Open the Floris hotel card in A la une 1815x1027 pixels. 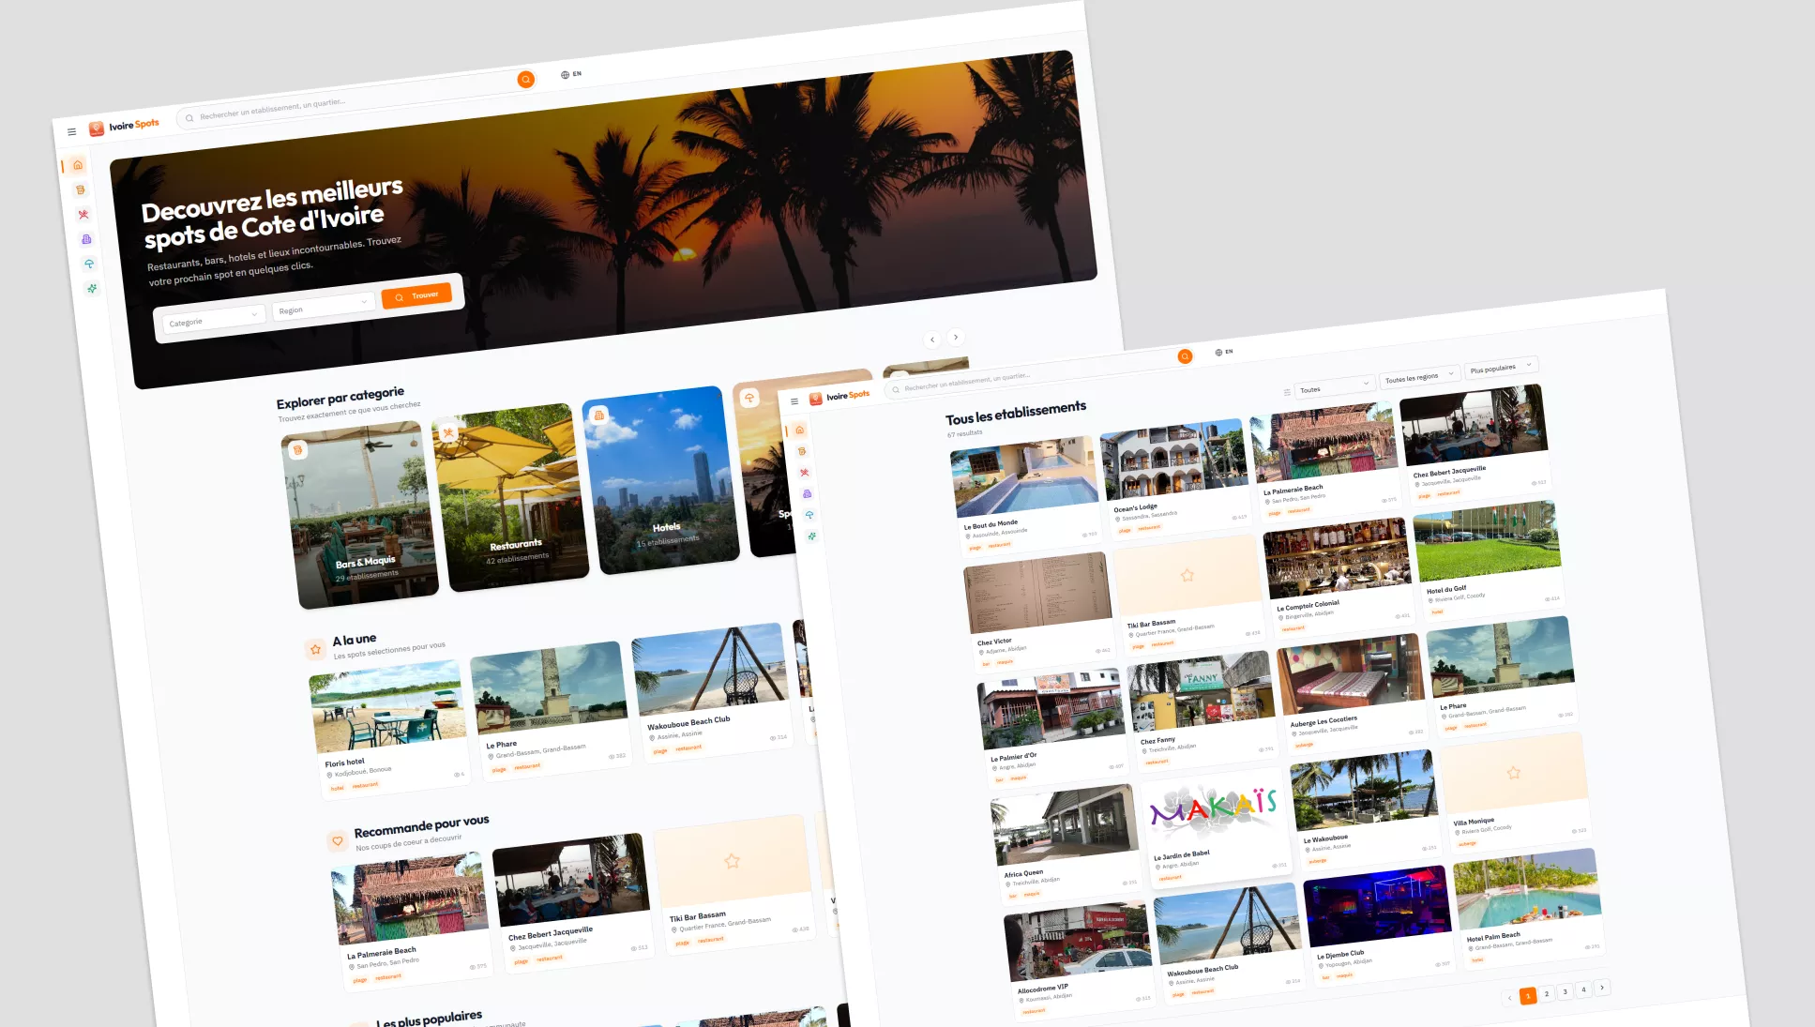(389, 730)
